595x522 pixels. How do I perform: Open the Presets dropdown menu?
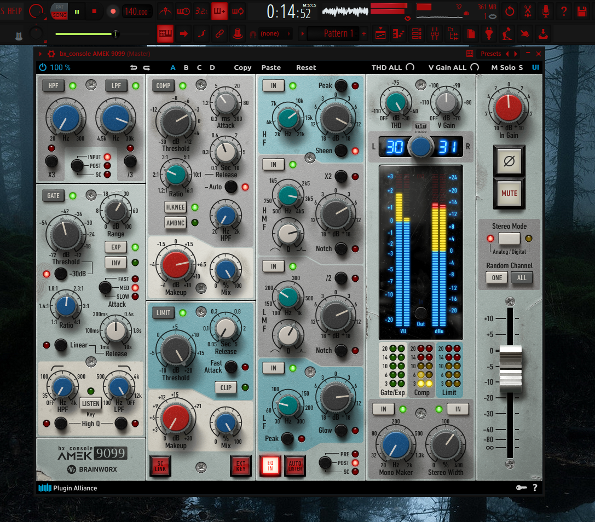pyautogui.click(x=490, y=54)
